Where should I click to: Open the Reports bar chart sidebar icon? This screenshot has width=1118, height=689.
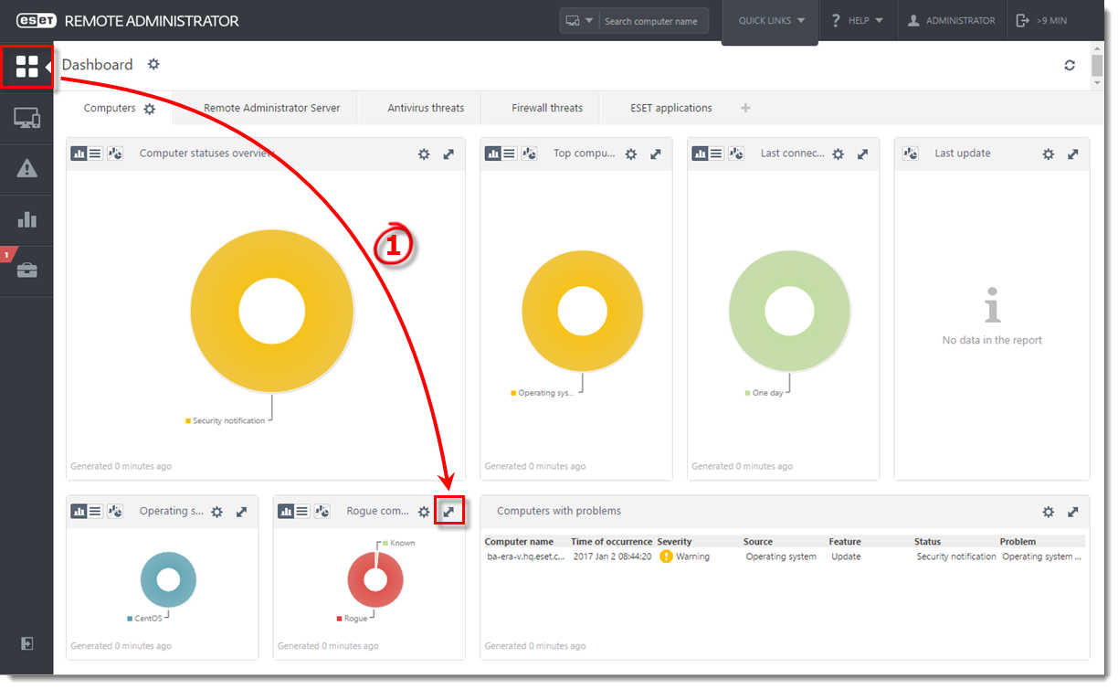point(27,219)
